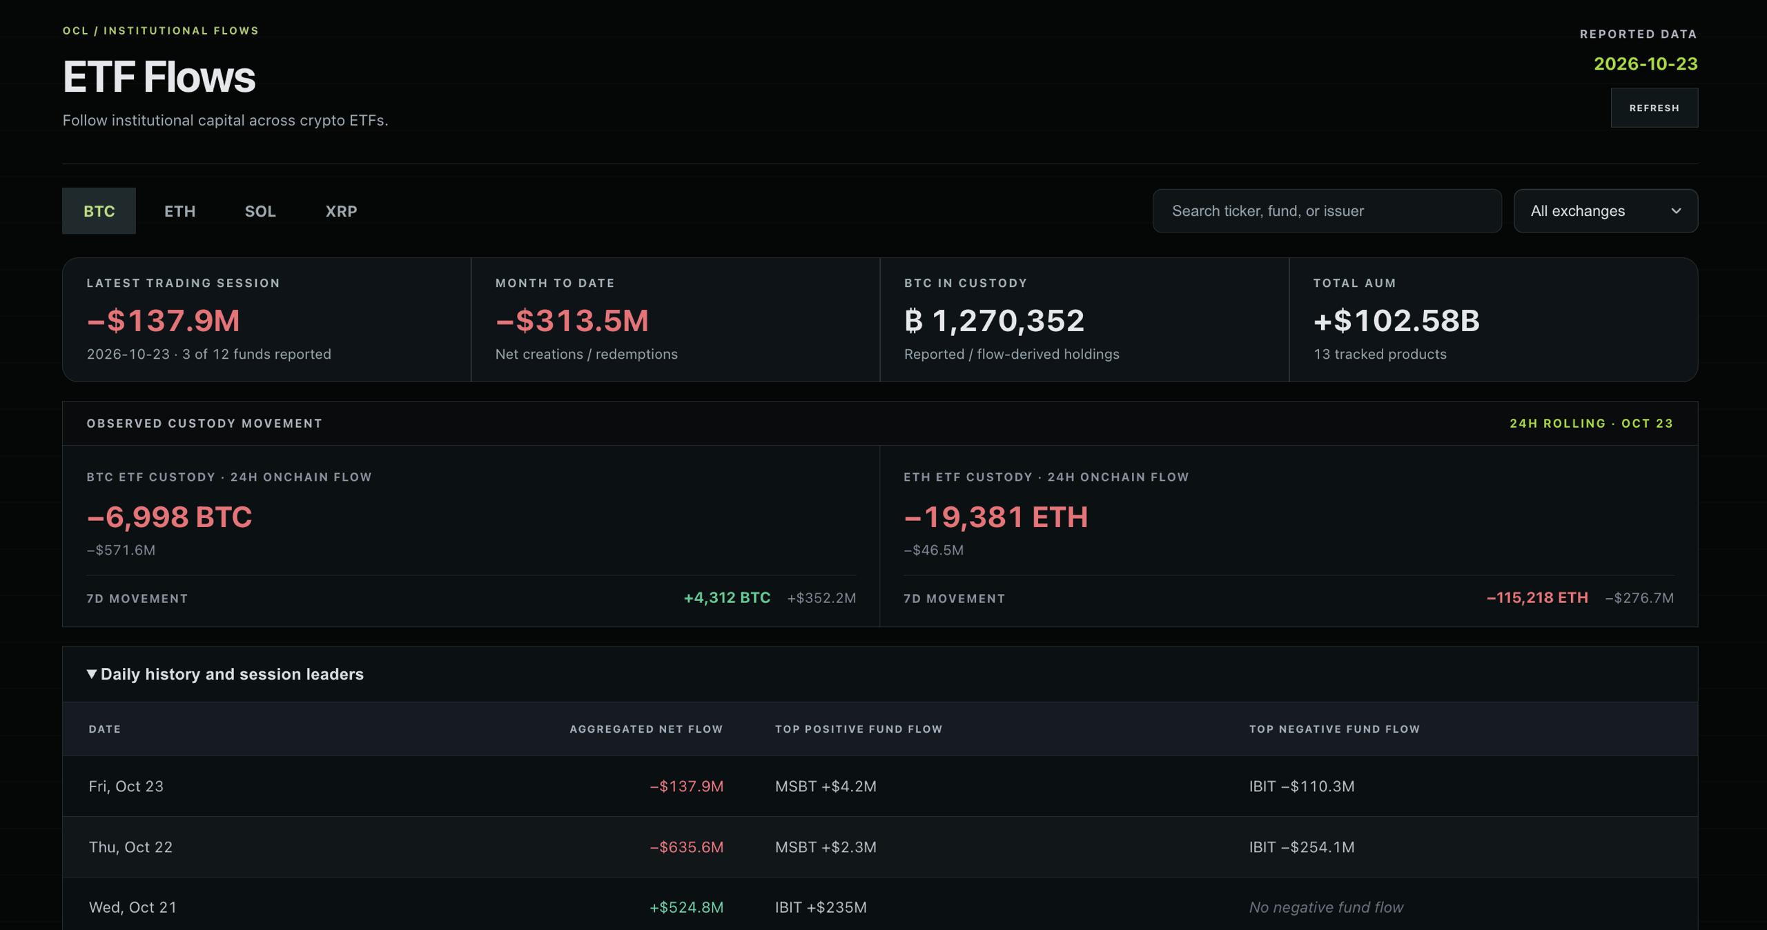Click the 24H ROLLING · OCT 23 label
Image resolution: width=1767 pixels, height=930 pixels.
1591,424
